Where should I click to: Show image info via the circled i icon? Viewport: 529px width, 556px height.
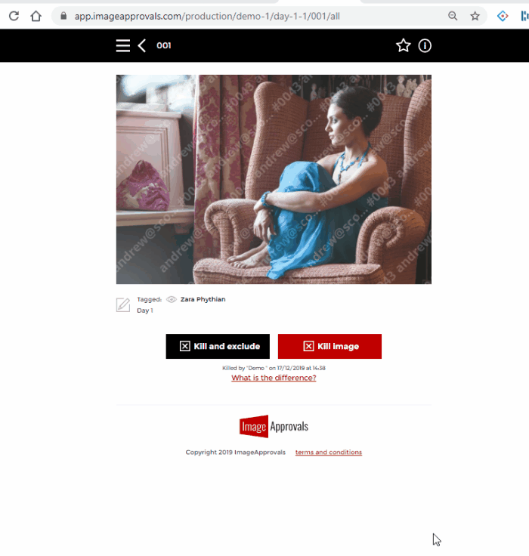425,46
